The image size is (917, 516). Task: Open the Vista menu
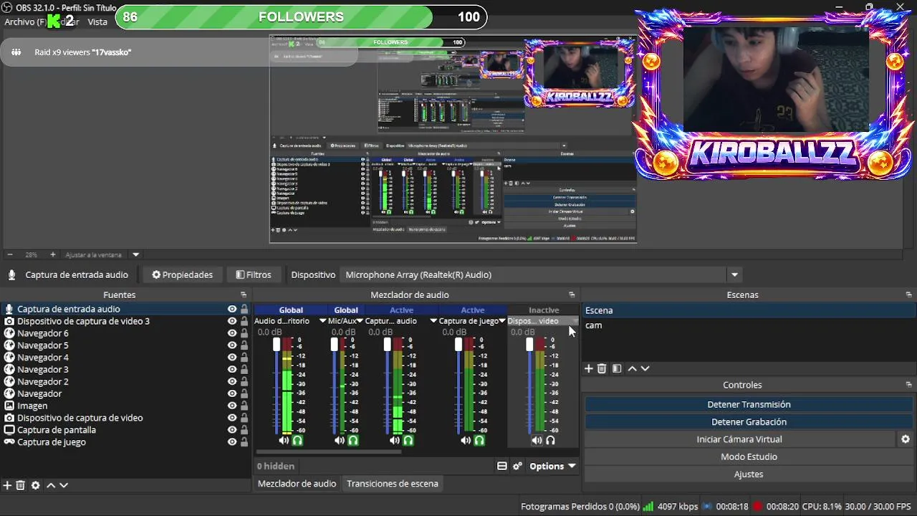pos(97,21)
